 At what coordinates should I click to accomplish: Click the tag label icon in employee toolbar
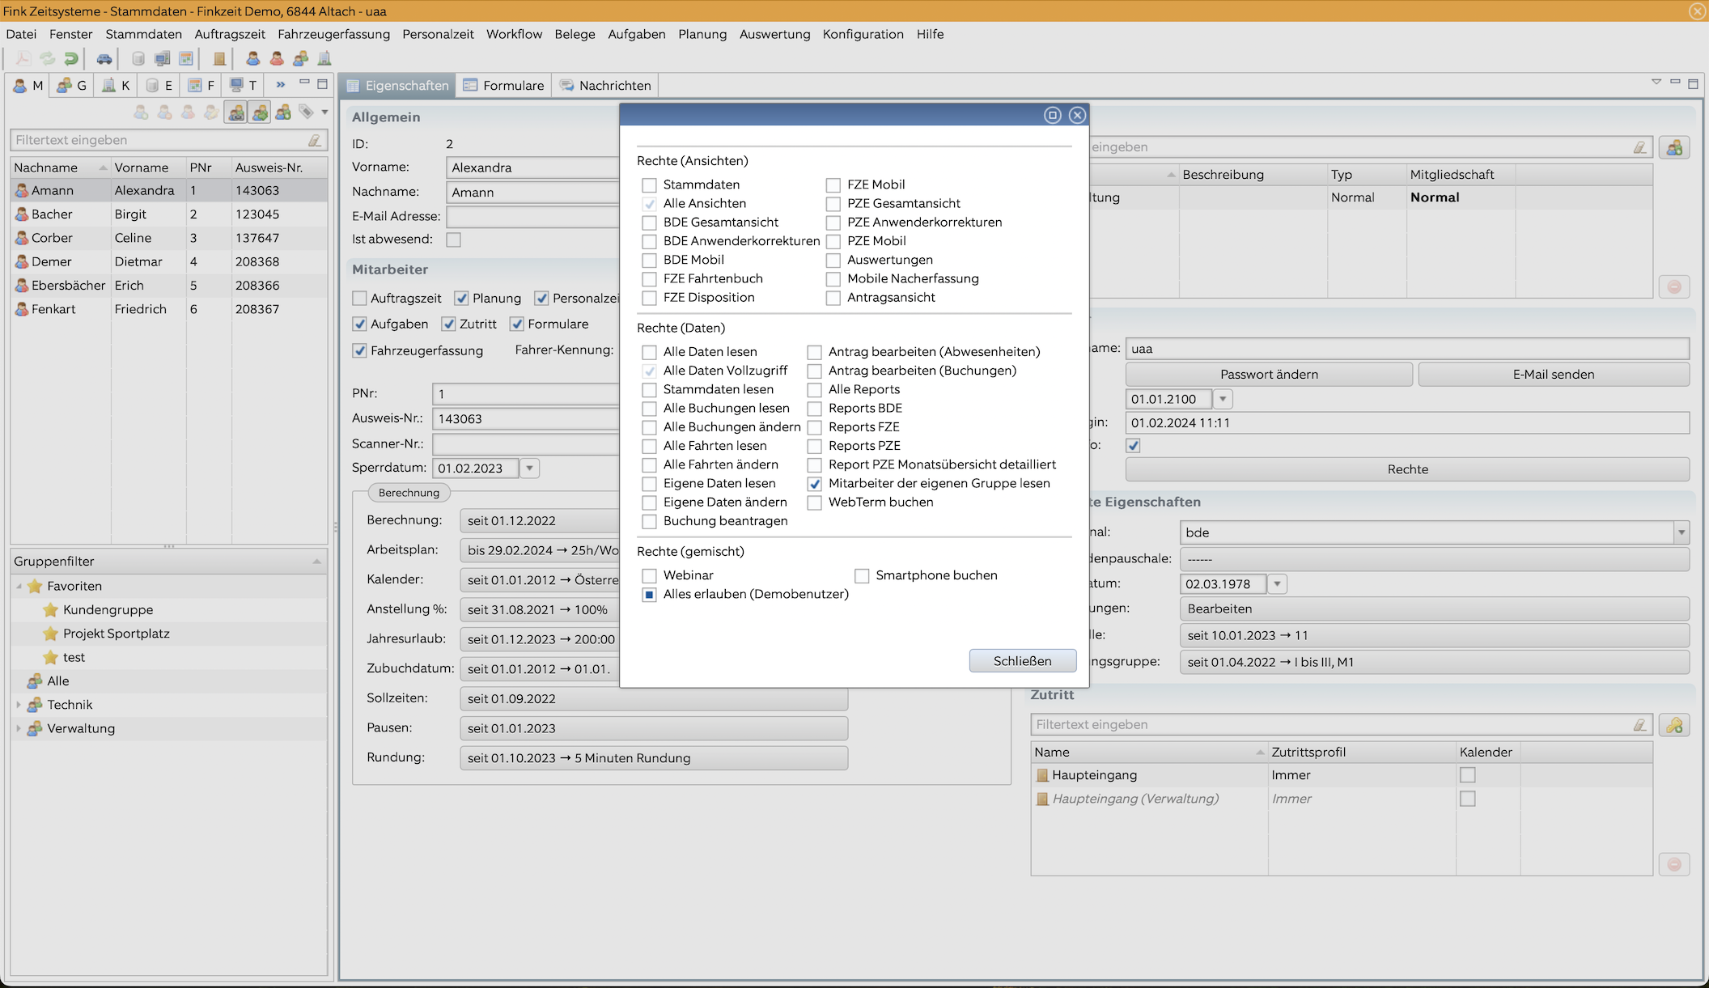(x=306, y=112)
